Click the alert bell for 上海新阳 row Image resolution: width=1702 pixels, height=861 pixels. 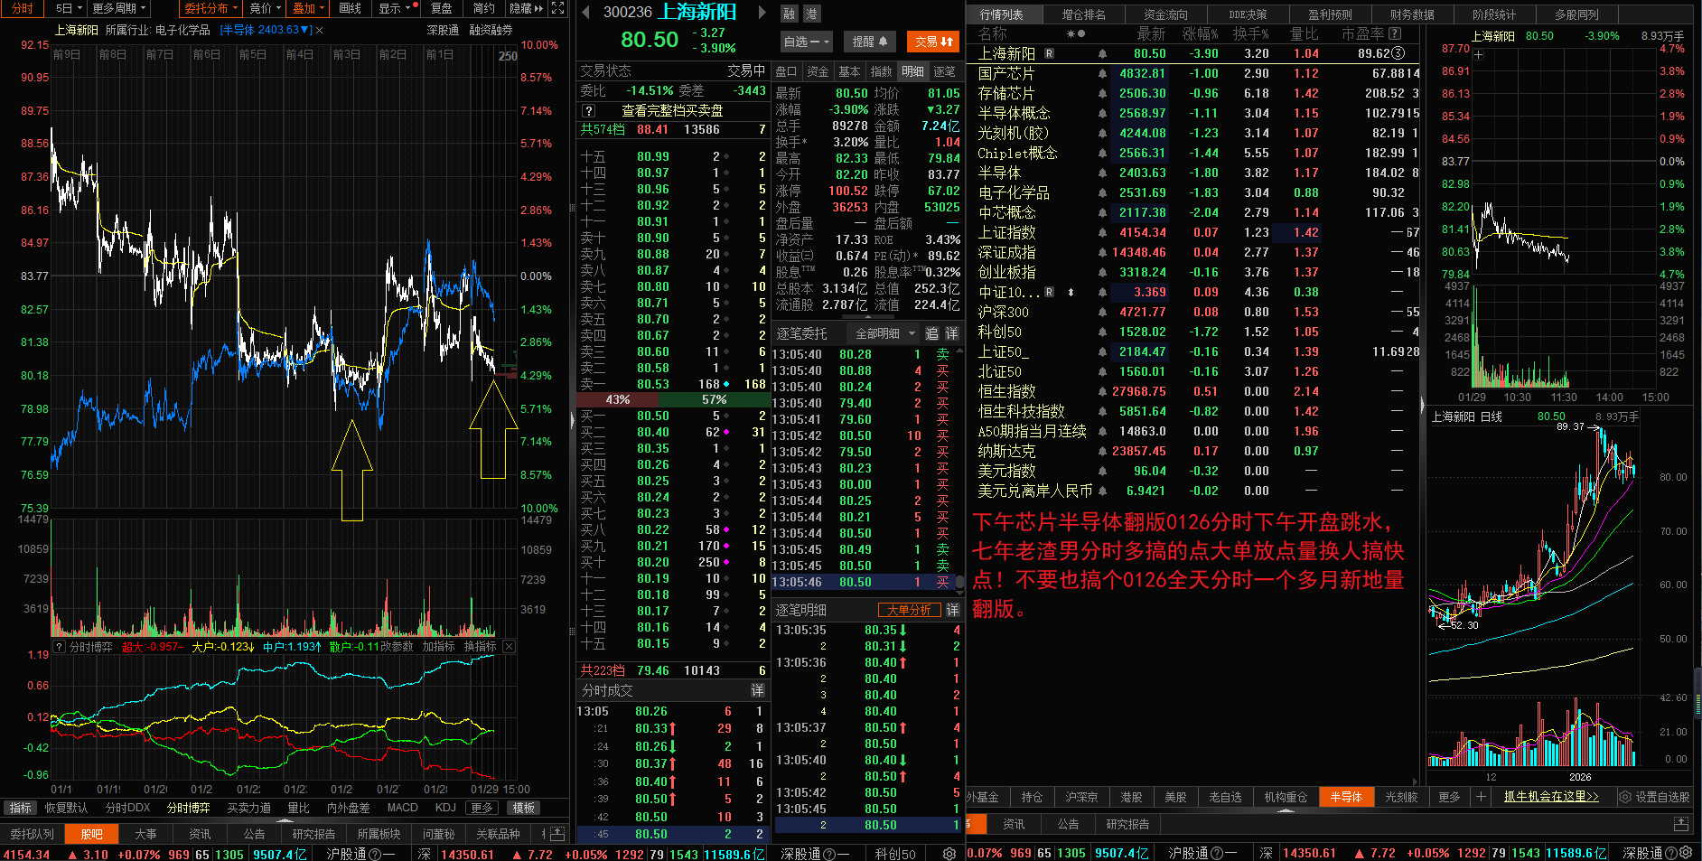[x=1102, y=53]
